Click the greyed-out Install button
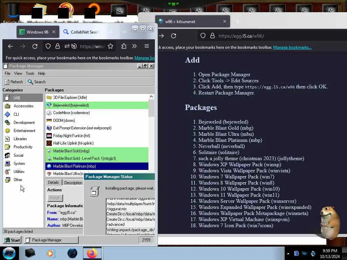The width and height of the screenshot is (347, 260). click(x=55, y=198)
